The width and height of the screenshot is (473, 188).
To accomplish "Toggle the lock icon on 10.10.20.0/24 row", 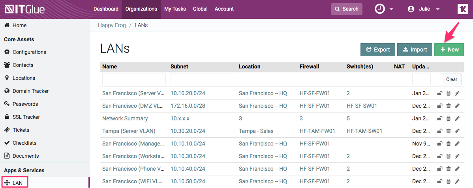I will [439, 94].
